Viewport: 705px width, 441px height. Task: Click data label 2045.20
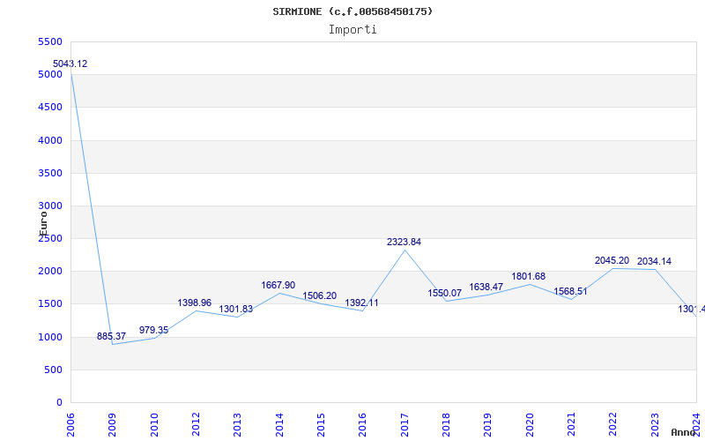612,260
